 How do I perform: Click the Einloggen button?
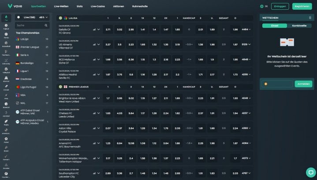pyautogui.click(x=280, y=6)
